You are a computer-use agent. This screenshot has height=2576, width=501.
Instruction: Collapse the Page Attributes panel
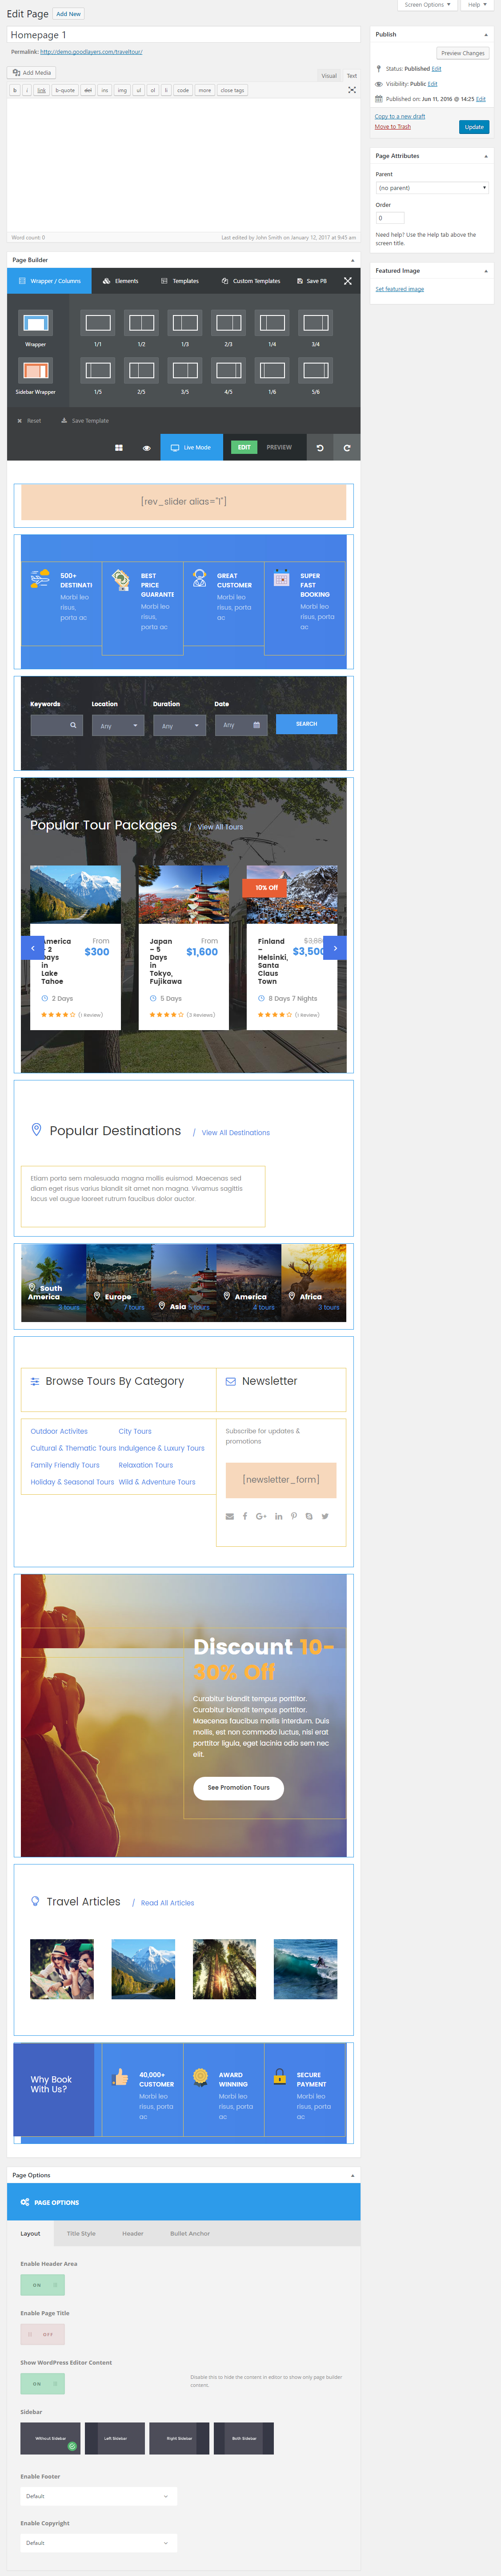[x=486, y=156]
